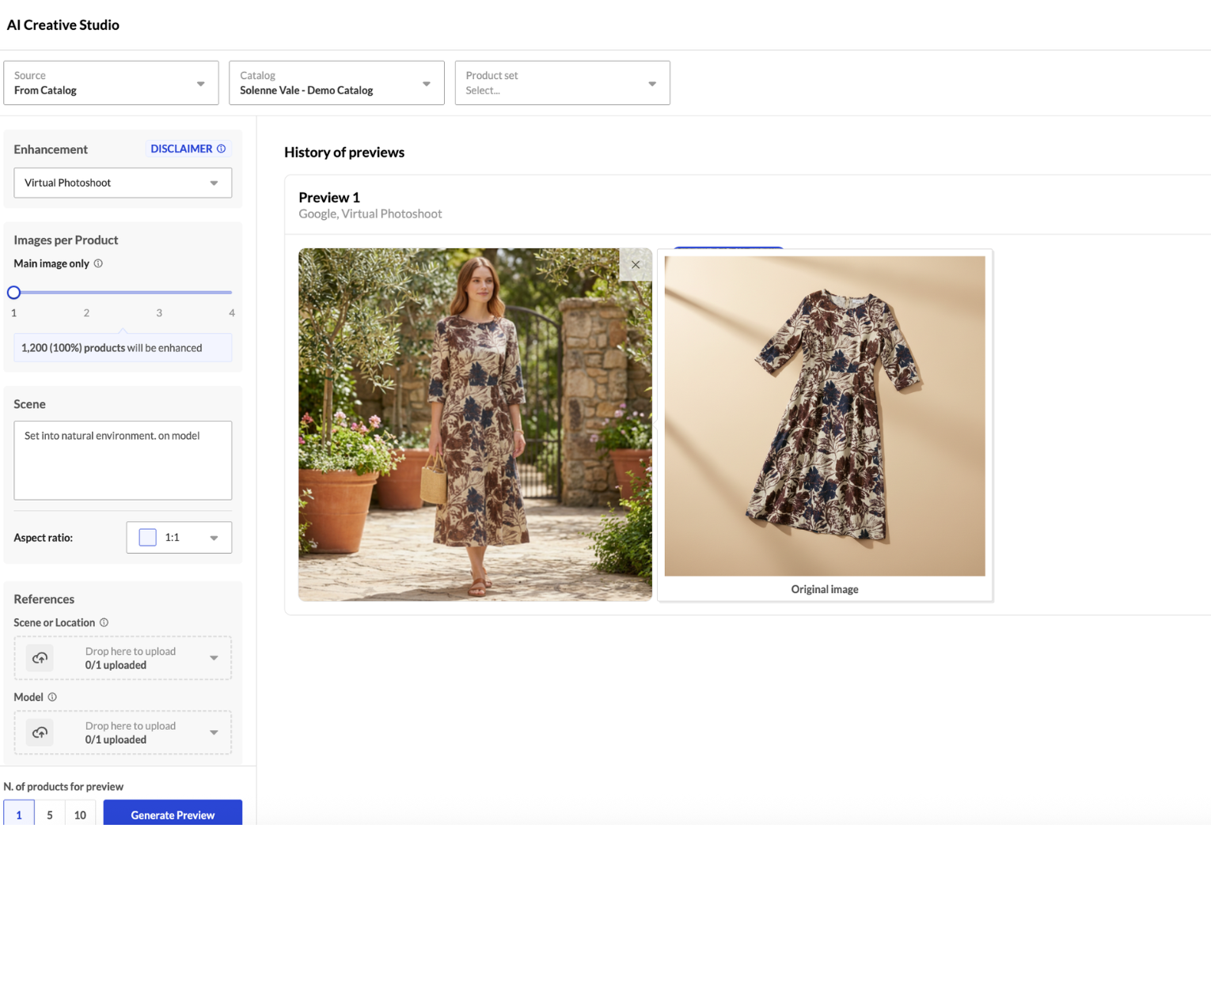Open the Catalog dropdown
This screenshot has width=1211, height=983.
tap(336, 83)
